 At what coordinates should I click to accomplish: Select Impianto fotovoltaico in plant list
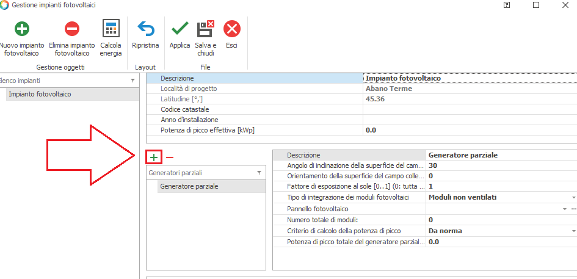(40, 95)
